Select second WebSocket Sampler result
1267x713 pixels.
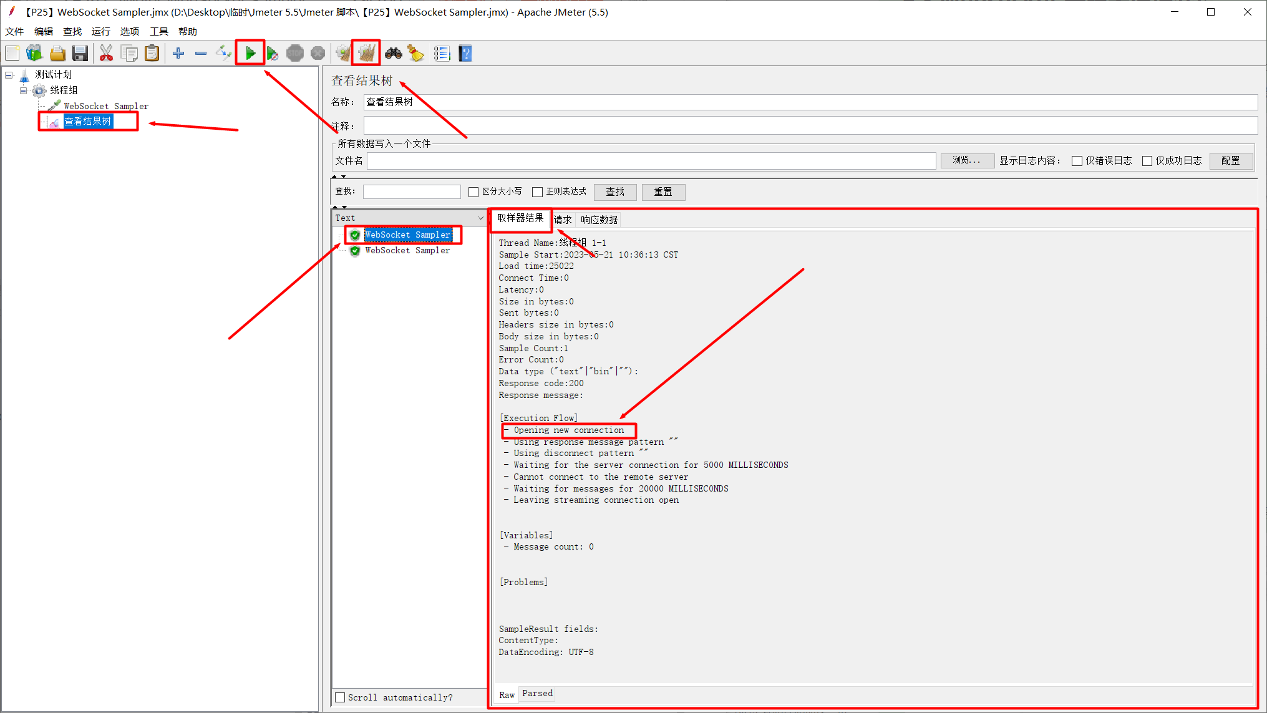coord(407,251)
